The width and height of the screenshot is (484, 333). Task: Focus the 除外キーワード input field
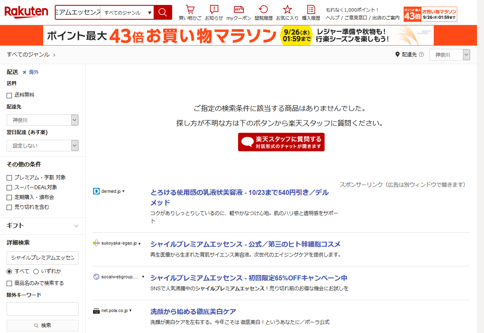click(42, 309)
